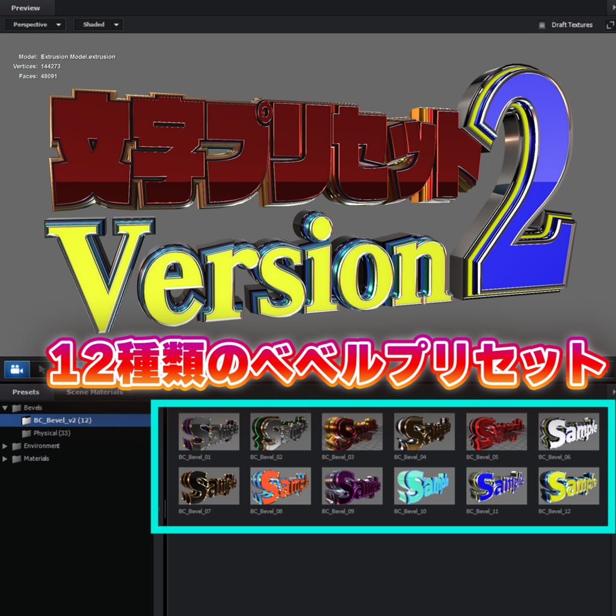Open the Shaded display mode dropdown
This screenshot has height=616, width=616.
click(x=98, y=25)
